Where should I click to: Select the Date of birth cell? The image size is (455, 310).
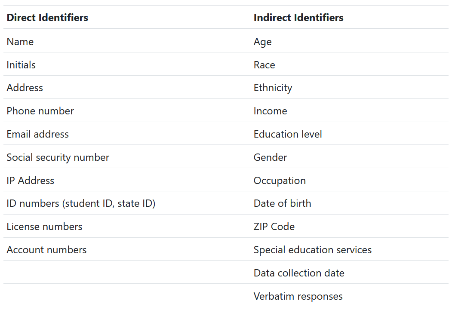click(x=282, y=203)
